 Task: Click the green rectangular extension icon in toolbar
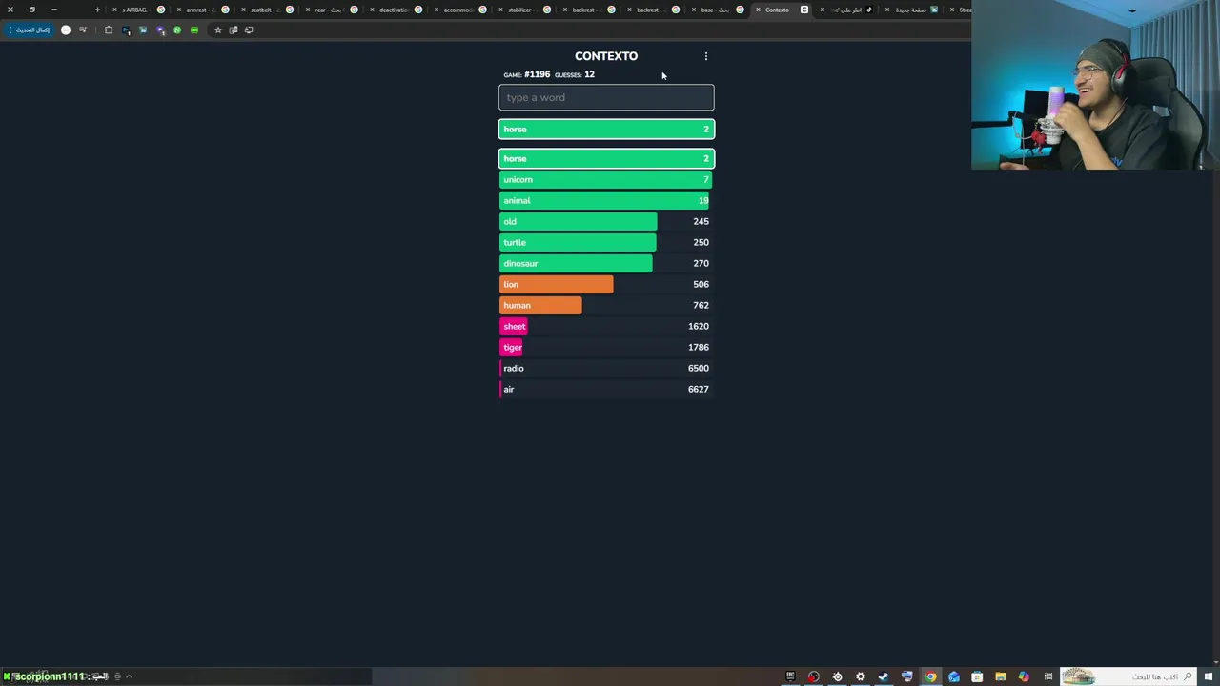click(x=194, y=30)
